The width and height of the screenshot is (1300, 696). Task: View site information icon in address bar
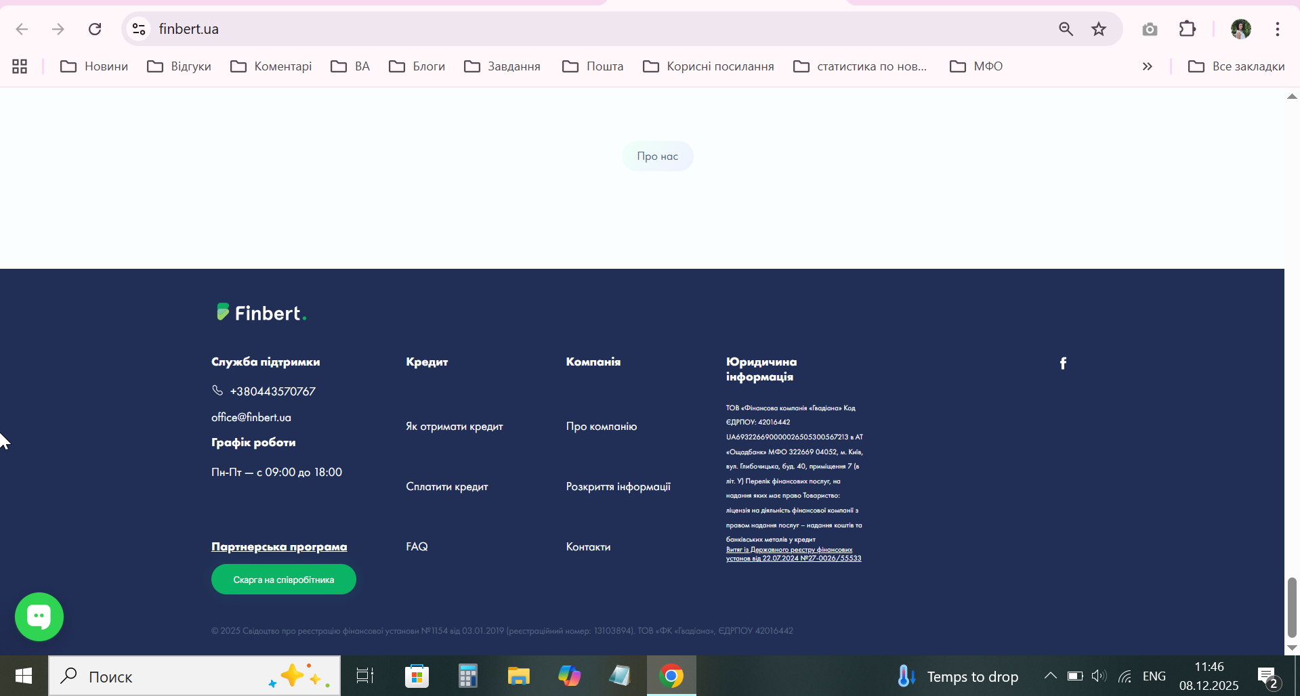click(139, 29)
